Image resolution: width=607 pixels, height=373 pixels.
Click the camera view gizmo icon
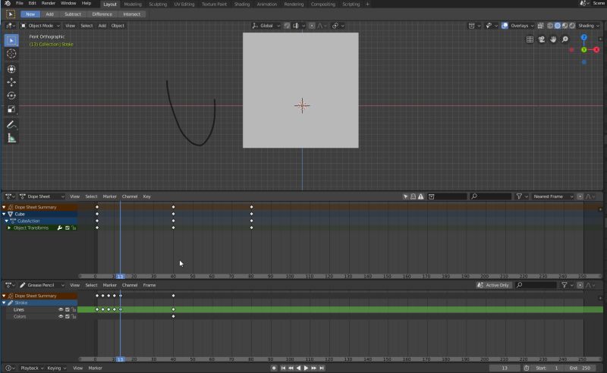[542, 39]
